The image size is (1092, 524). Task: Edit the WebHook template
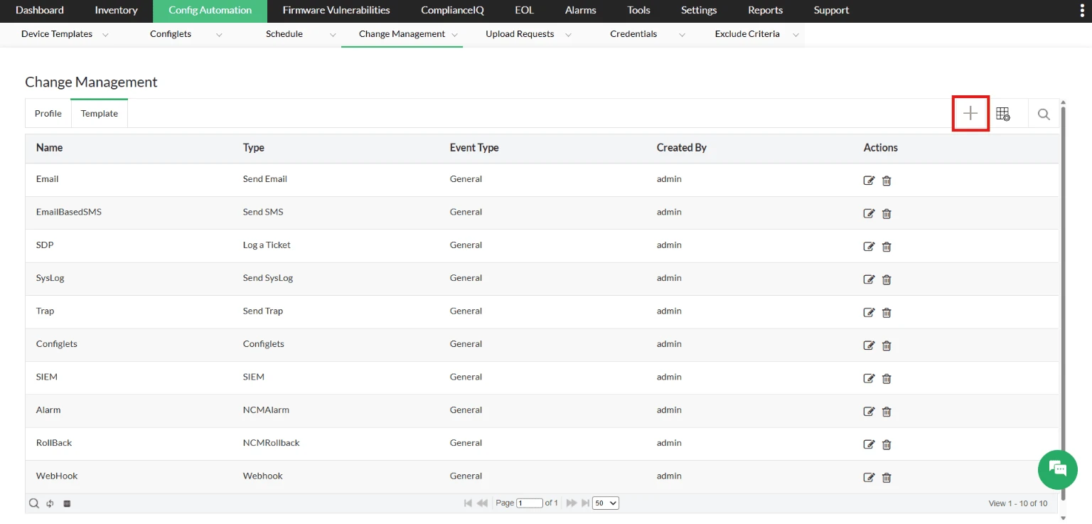tap(869, 477)
